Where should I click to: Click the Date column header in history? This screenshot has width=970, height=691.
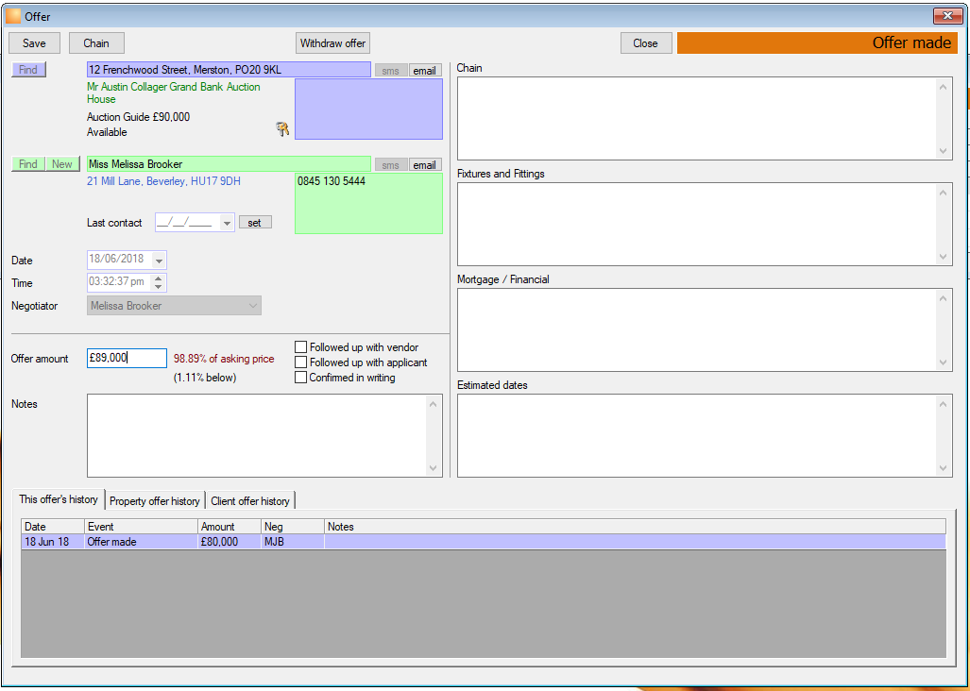click(53, 527)
